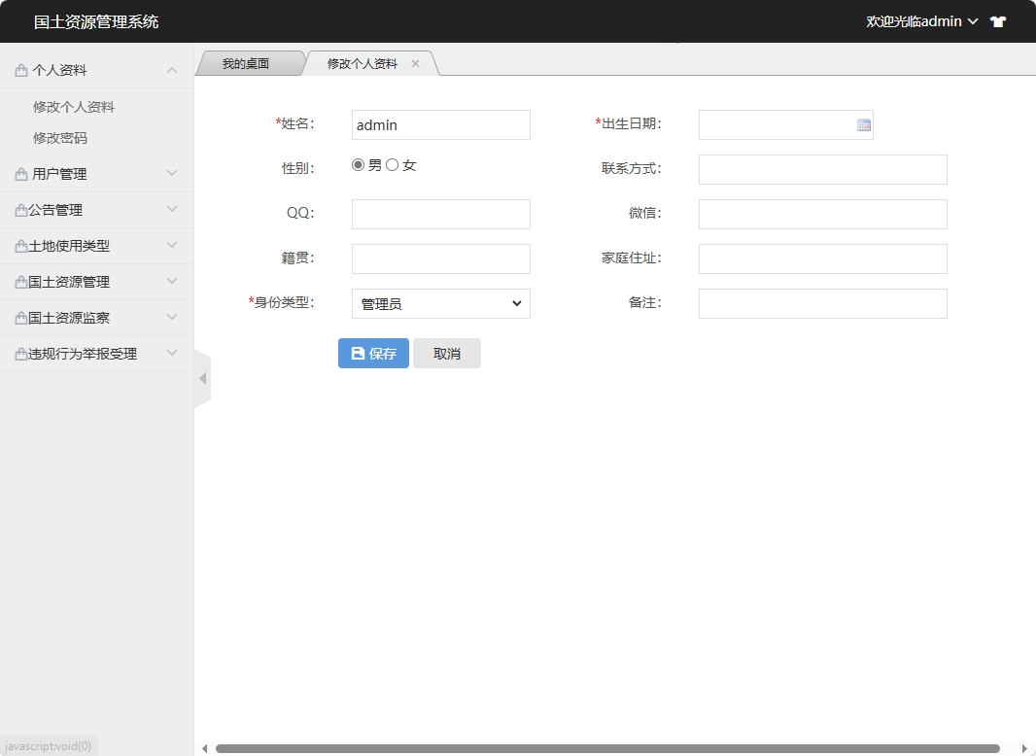This screenshot has width=1036, height=756.
Task: Select the 男 gender radio button
Action: coord(359,165)
